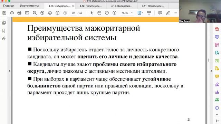This screenshot has width=221, height=124.
Task: Switch to the Главная tab
Action: 9,6
